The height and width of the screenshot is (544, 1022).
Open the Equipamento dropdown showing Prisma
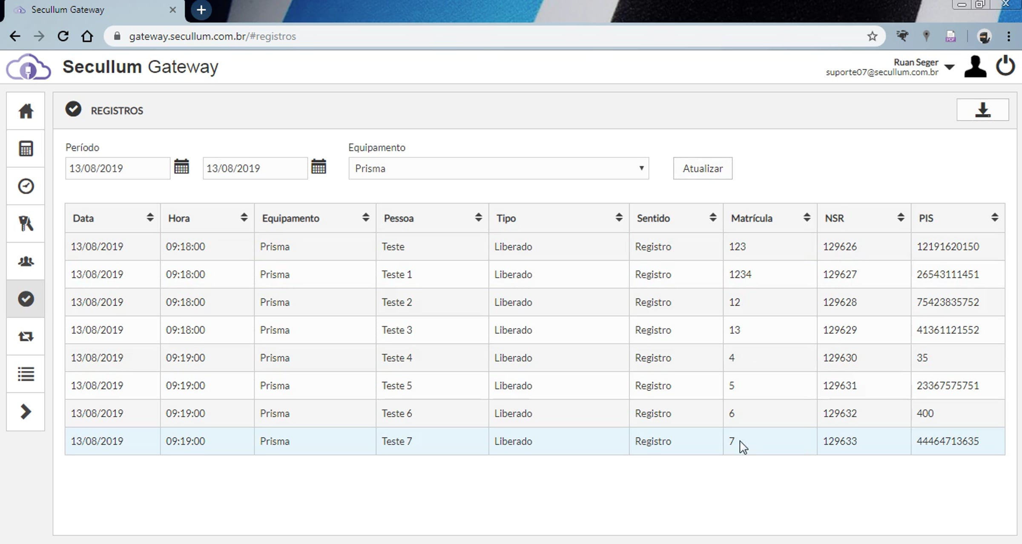pos(498,169)
